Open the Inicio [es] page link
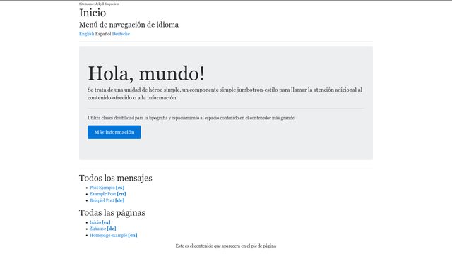This screenshot has width=452, height=254. (x=100, y=222)
